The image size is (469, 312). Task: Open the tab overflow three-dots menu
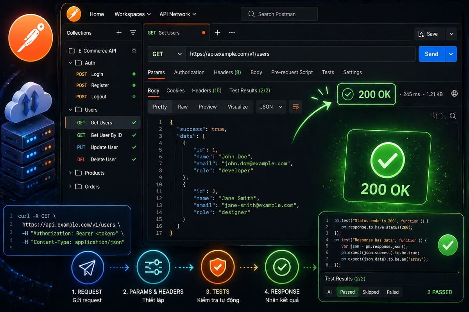tap(232, 33)
